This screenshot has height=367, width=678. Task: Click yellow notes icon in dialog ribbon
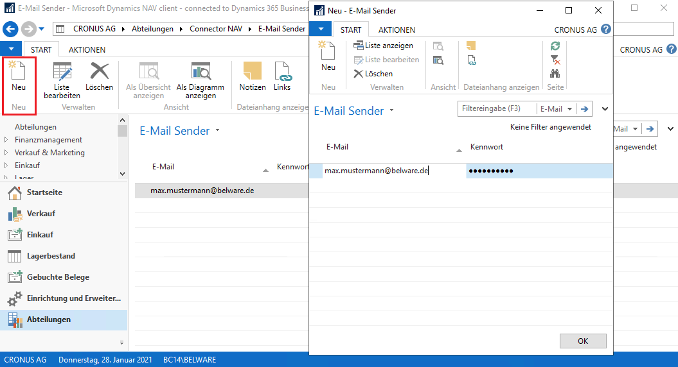pyautogui.click(x=471, y=46)
